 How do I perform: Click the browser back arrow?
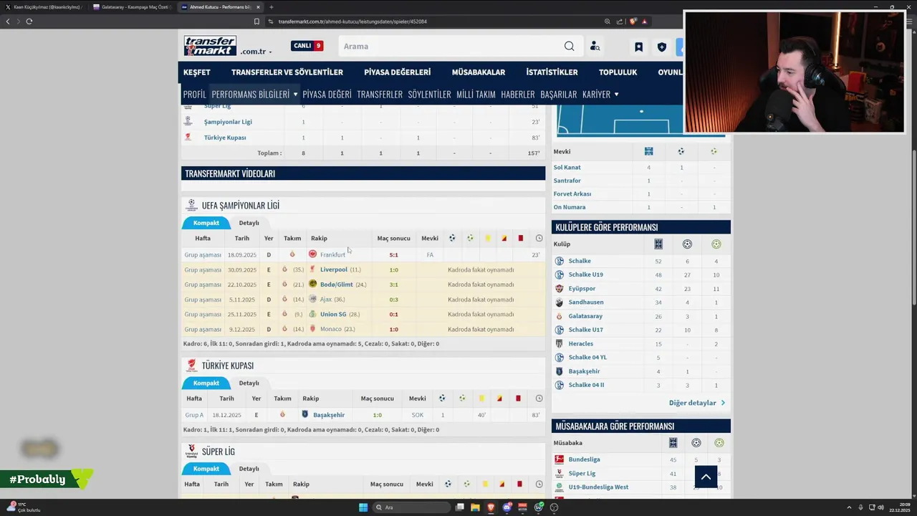pyautogui.click(x=8, y=21)
